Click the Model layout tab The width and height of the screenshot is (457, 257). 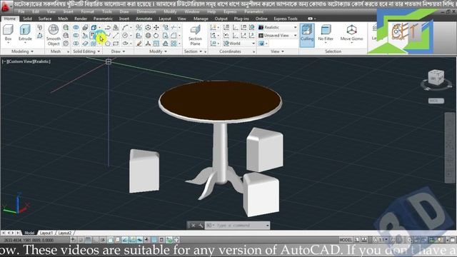pyautogui.click(x=29, y=233)
